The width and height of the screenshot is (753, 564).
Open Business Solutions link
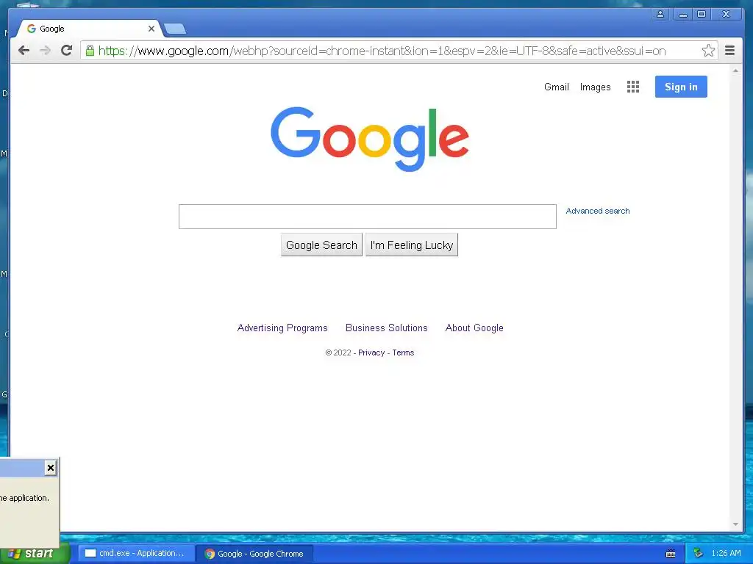pos(387,328)
